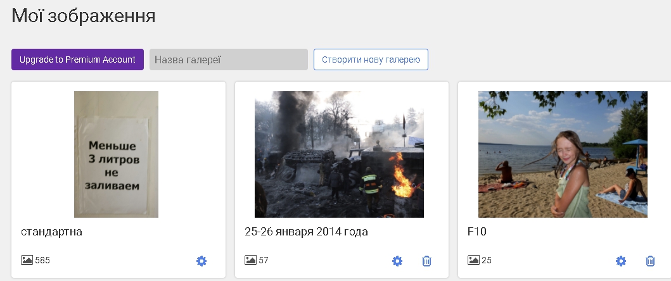The image size is (671, 281).
Task: Click image count icon in стандартна card
Action: coord(27,260)
